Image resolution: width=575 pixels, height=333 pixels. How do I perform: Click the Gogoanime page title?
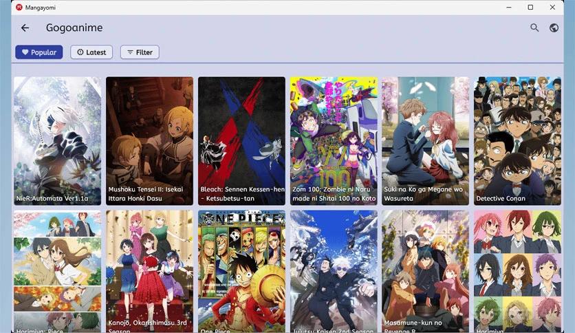[74, 28]
